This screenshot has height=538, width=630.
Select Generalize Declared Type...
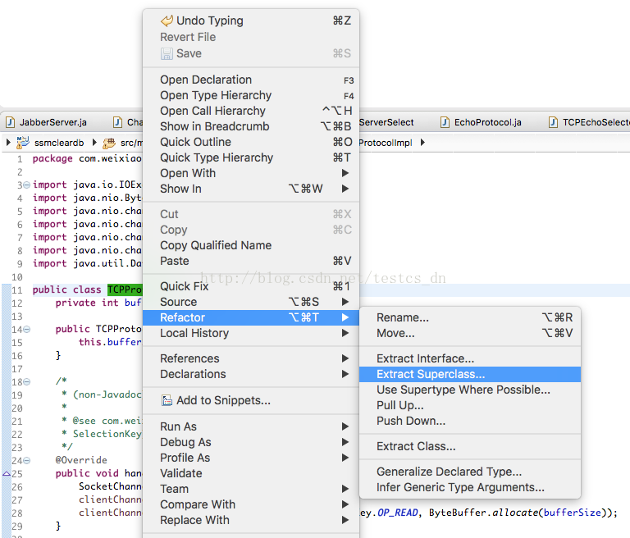[x=470, y=472]
